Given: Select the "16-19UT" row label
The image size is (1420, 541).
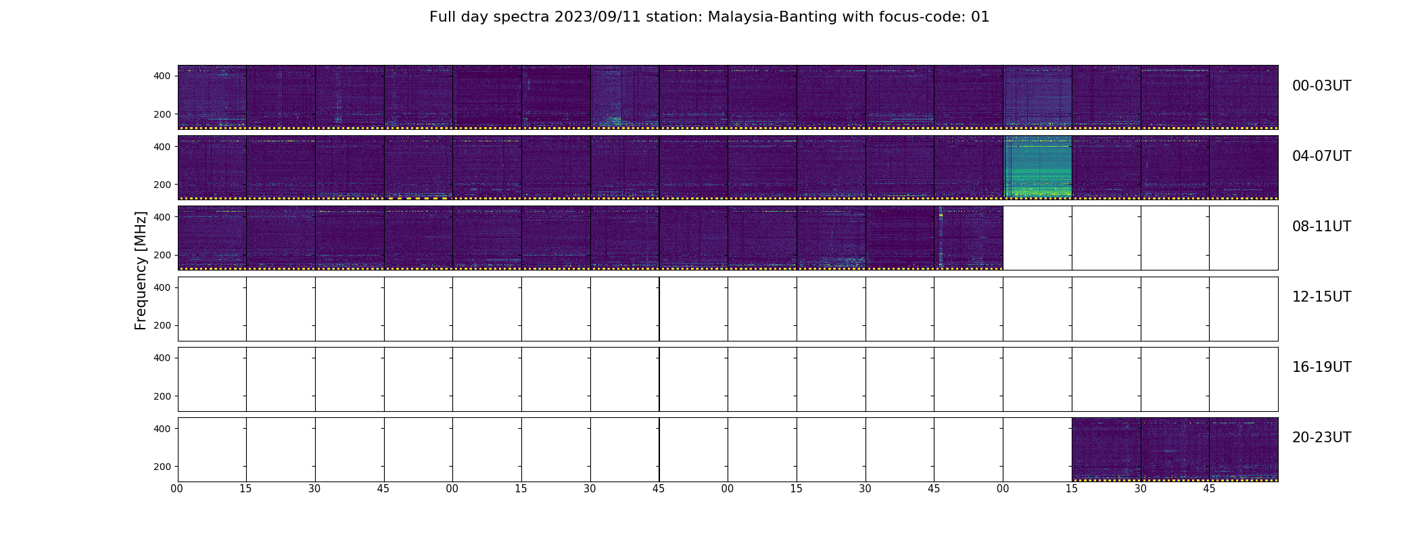Looking at the screenshot, I should click(x=1321, y=367).
